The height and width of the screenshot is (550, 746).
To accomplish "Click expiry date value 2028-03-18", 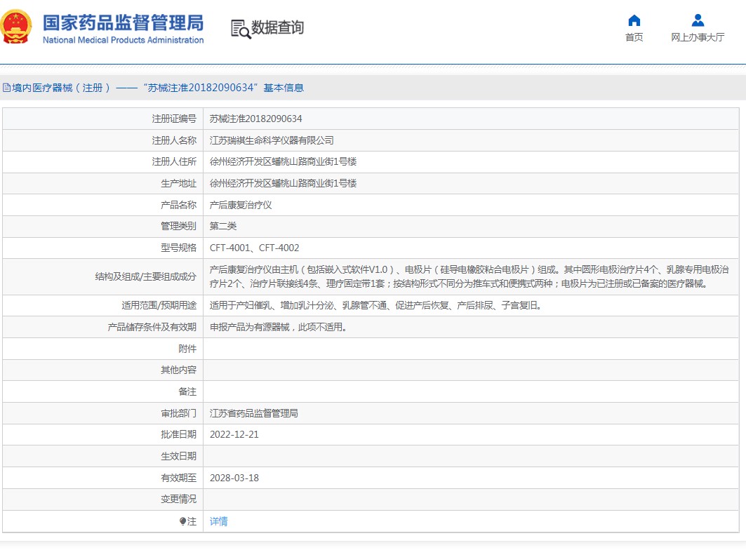I will 234,478.
